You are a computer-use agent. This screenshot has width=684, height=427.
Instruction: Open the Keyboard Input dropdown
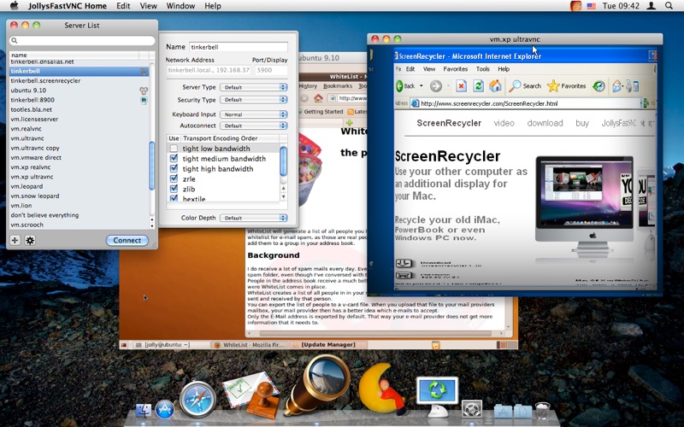click(254, 114)
